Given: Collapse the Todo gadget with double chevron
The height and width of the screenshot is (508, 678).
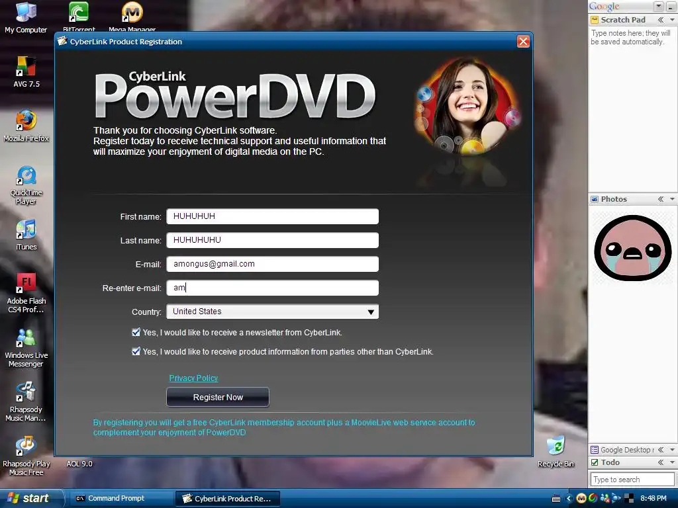Looking at the screenshot, I should tap(661, 462).
